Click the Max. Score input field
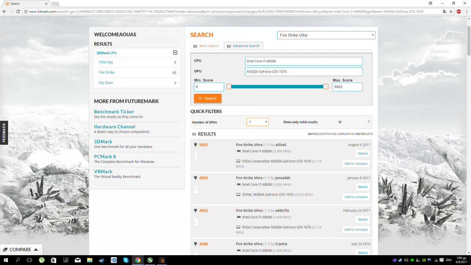This screenshot has height=265, width=471. pyautogui.click(x=347, y=87)
